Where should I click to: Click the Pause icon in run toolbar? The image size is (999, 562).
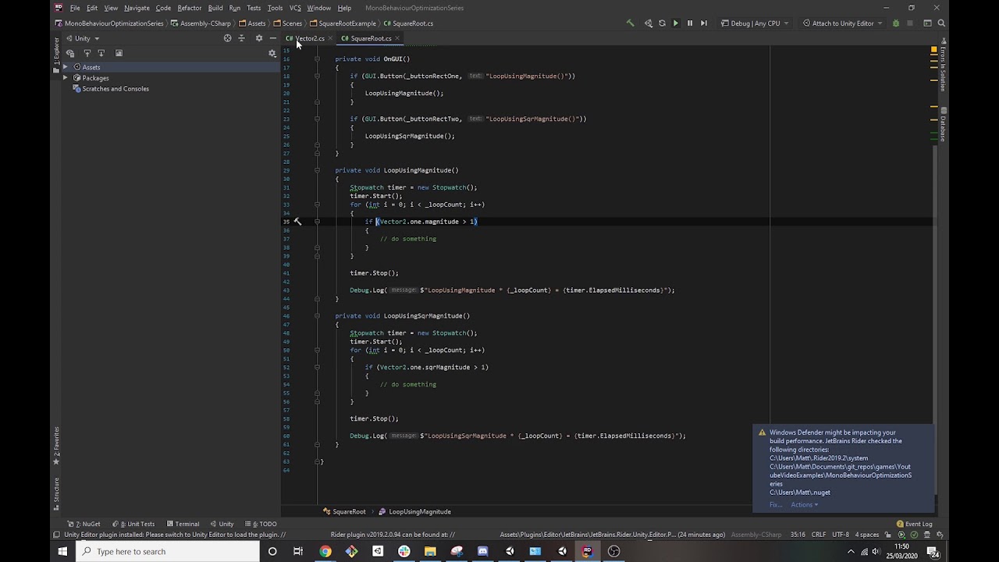point(690,23)
